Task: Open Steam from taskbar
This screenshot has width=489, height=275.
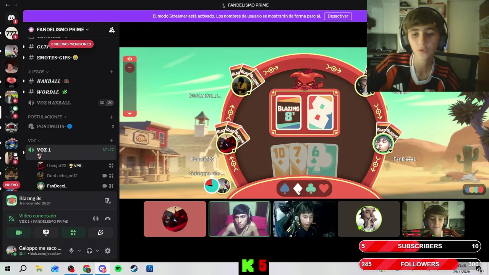Action: tap(134, 269)
